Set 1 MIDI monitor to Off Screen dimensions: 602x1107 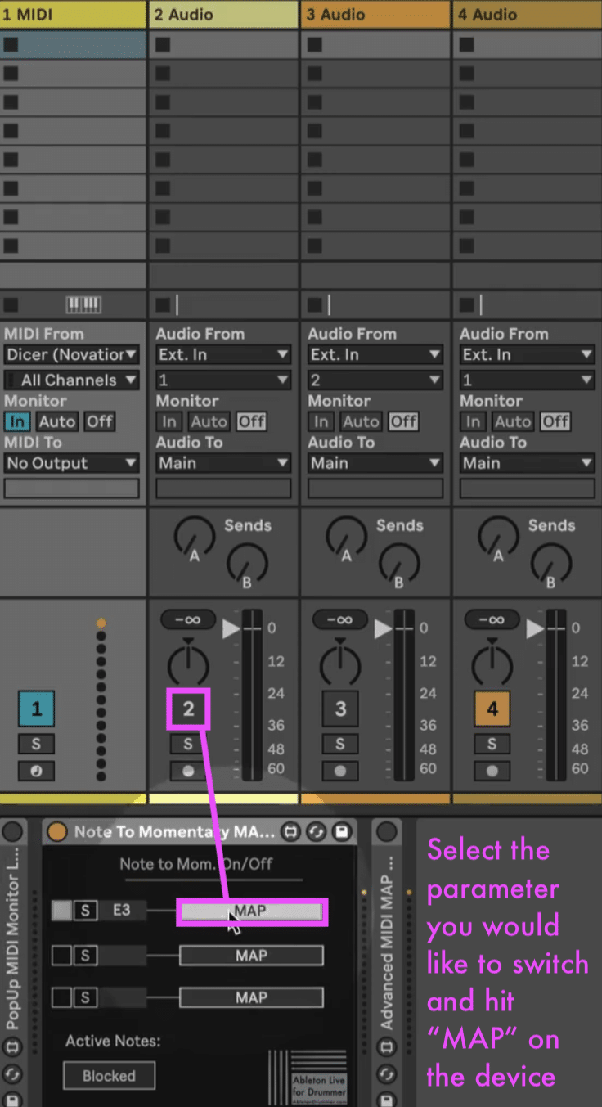pos(100,421)
